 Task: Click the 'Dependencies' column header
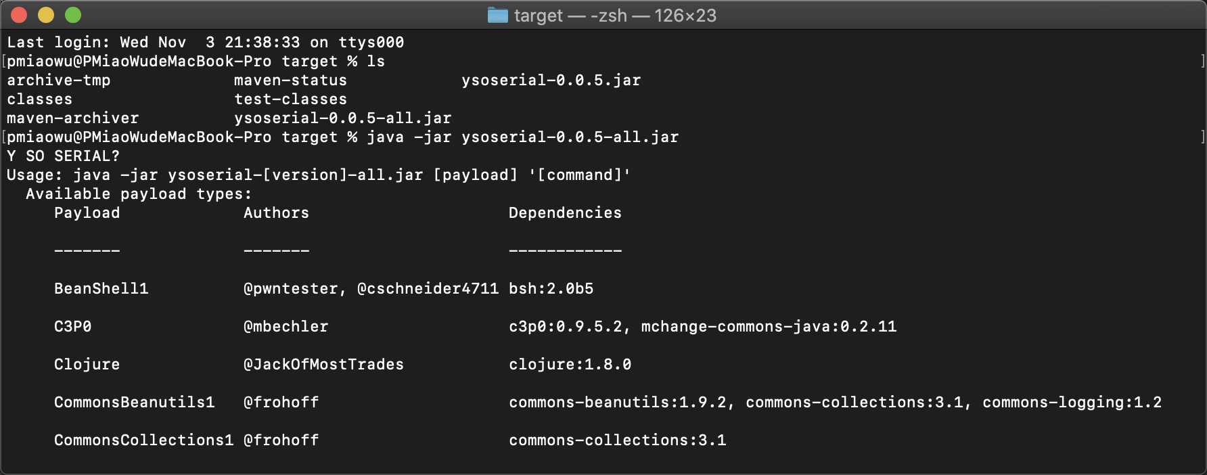click(x=565, y=213)
